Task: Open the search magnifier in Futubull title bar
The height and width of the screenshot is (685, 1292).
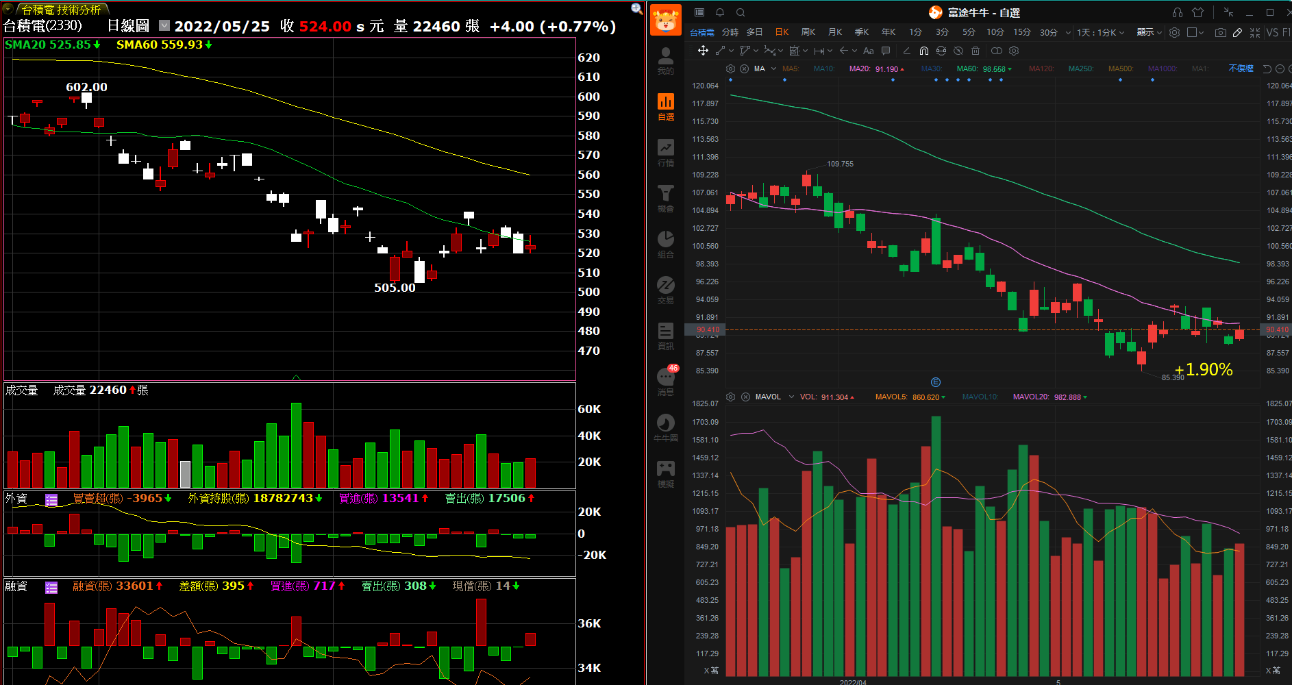Action: [741, 12]
